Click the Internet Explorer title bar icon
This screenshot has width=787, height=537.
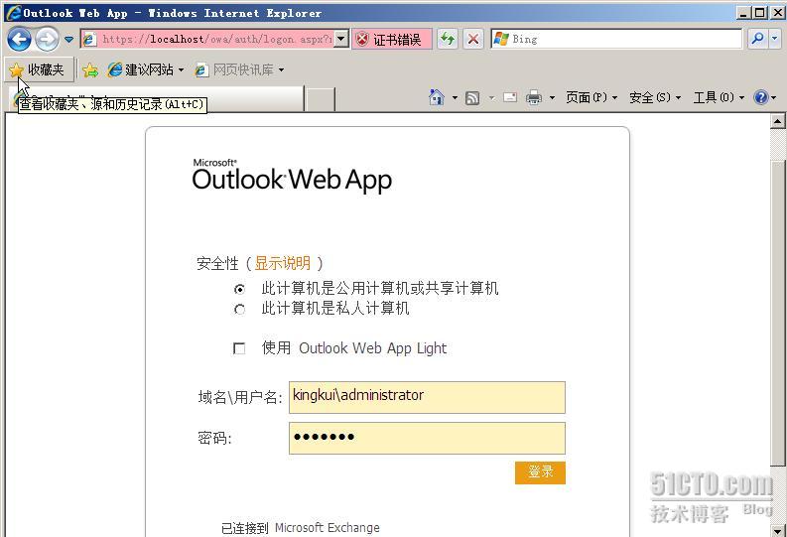(13, 13)
